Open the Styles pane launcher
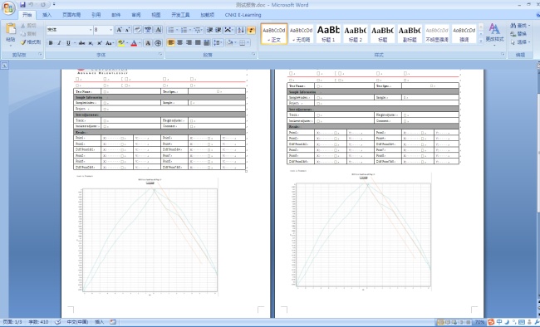 tap(503, 55)
